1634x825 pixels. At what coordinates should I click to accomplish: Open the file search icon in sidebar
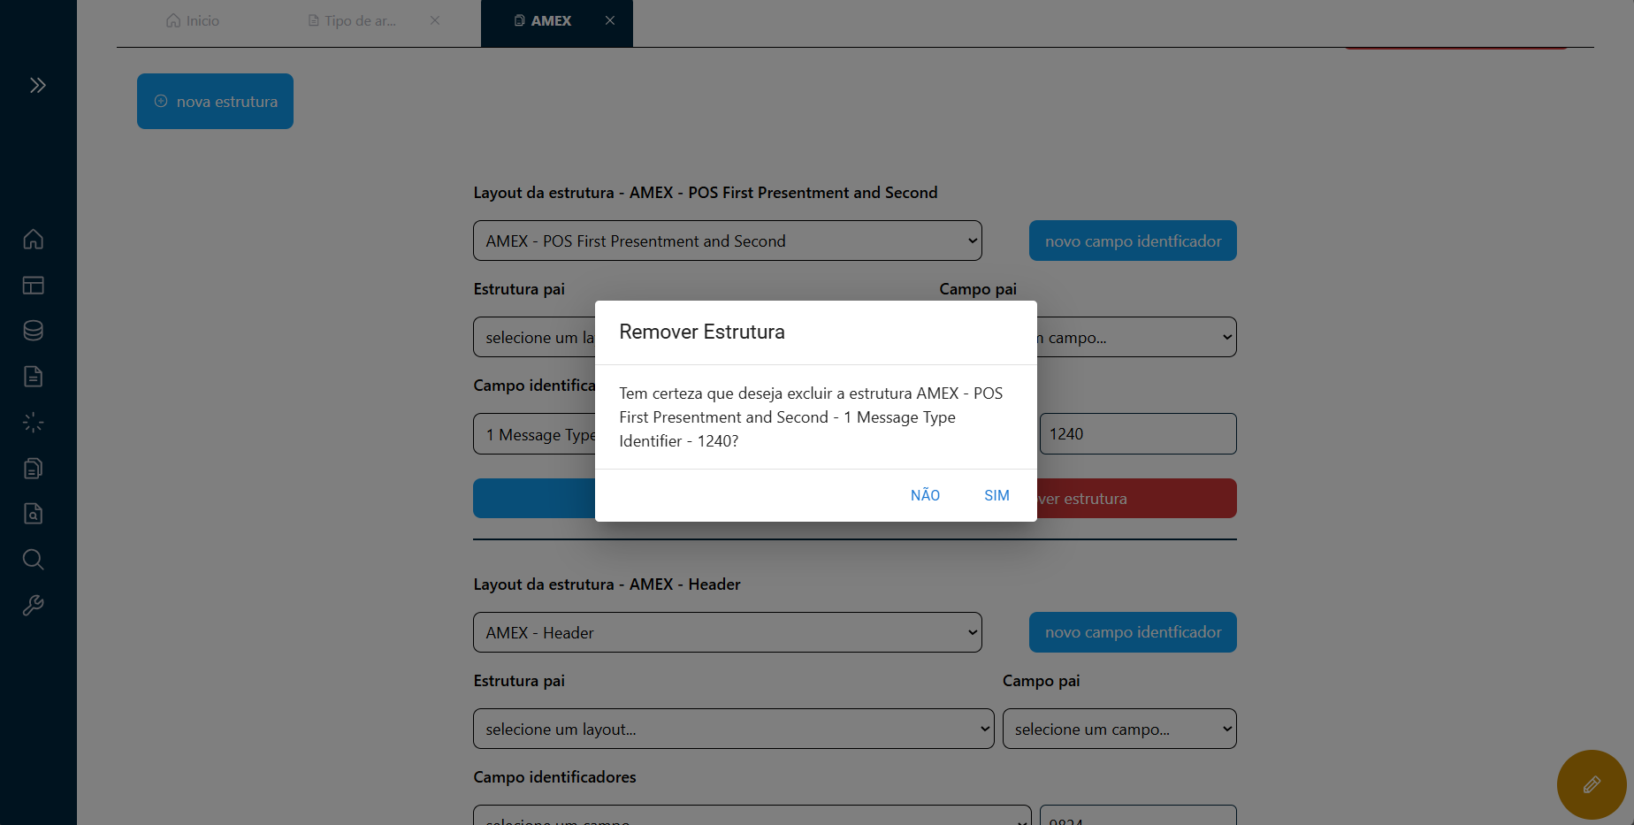coord(34,514)
